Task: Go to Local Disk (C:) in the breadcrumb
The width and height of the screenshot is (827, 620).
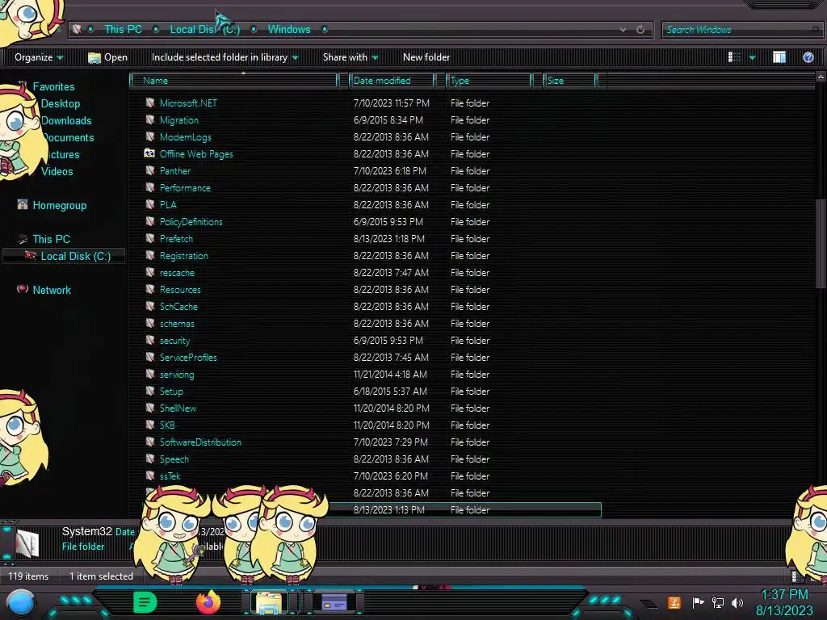Action: [x=204, y=30]
